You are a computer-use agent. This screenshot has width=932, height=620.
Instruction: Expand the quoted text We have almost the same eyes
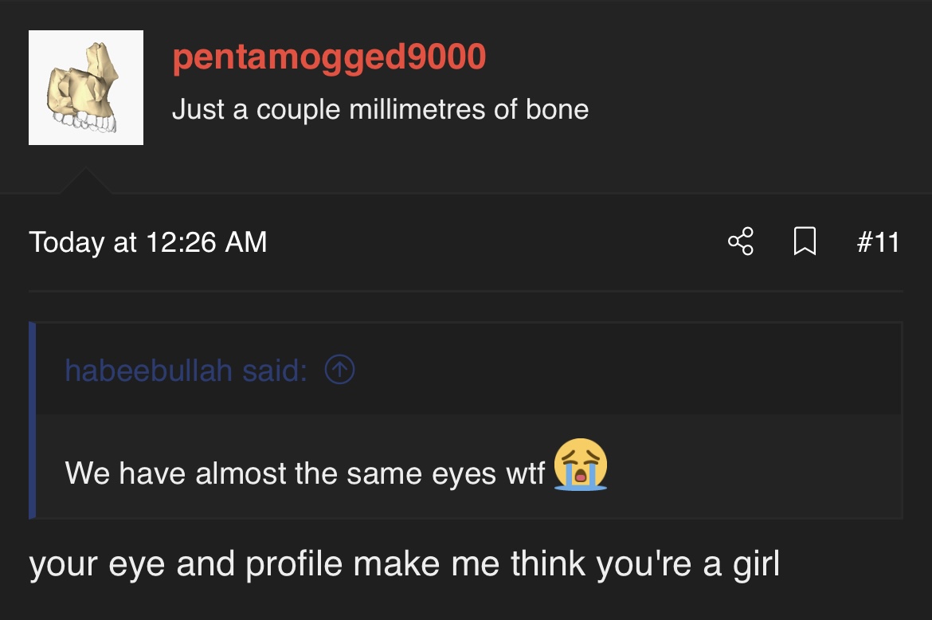pyautogui.click(x=304, y=473)
